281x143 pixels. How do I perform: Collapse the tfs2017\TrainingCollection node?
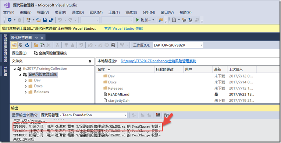tap(15, 69)
